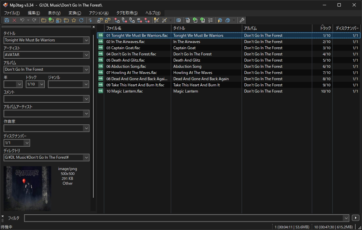The image size is (362, 230).
Task: Click the favorite directory star icon
Action: point(74,20)
